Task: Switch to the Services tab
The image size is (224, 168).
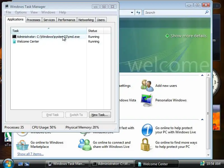Action: pyautogui.click(x=49, y=20)
